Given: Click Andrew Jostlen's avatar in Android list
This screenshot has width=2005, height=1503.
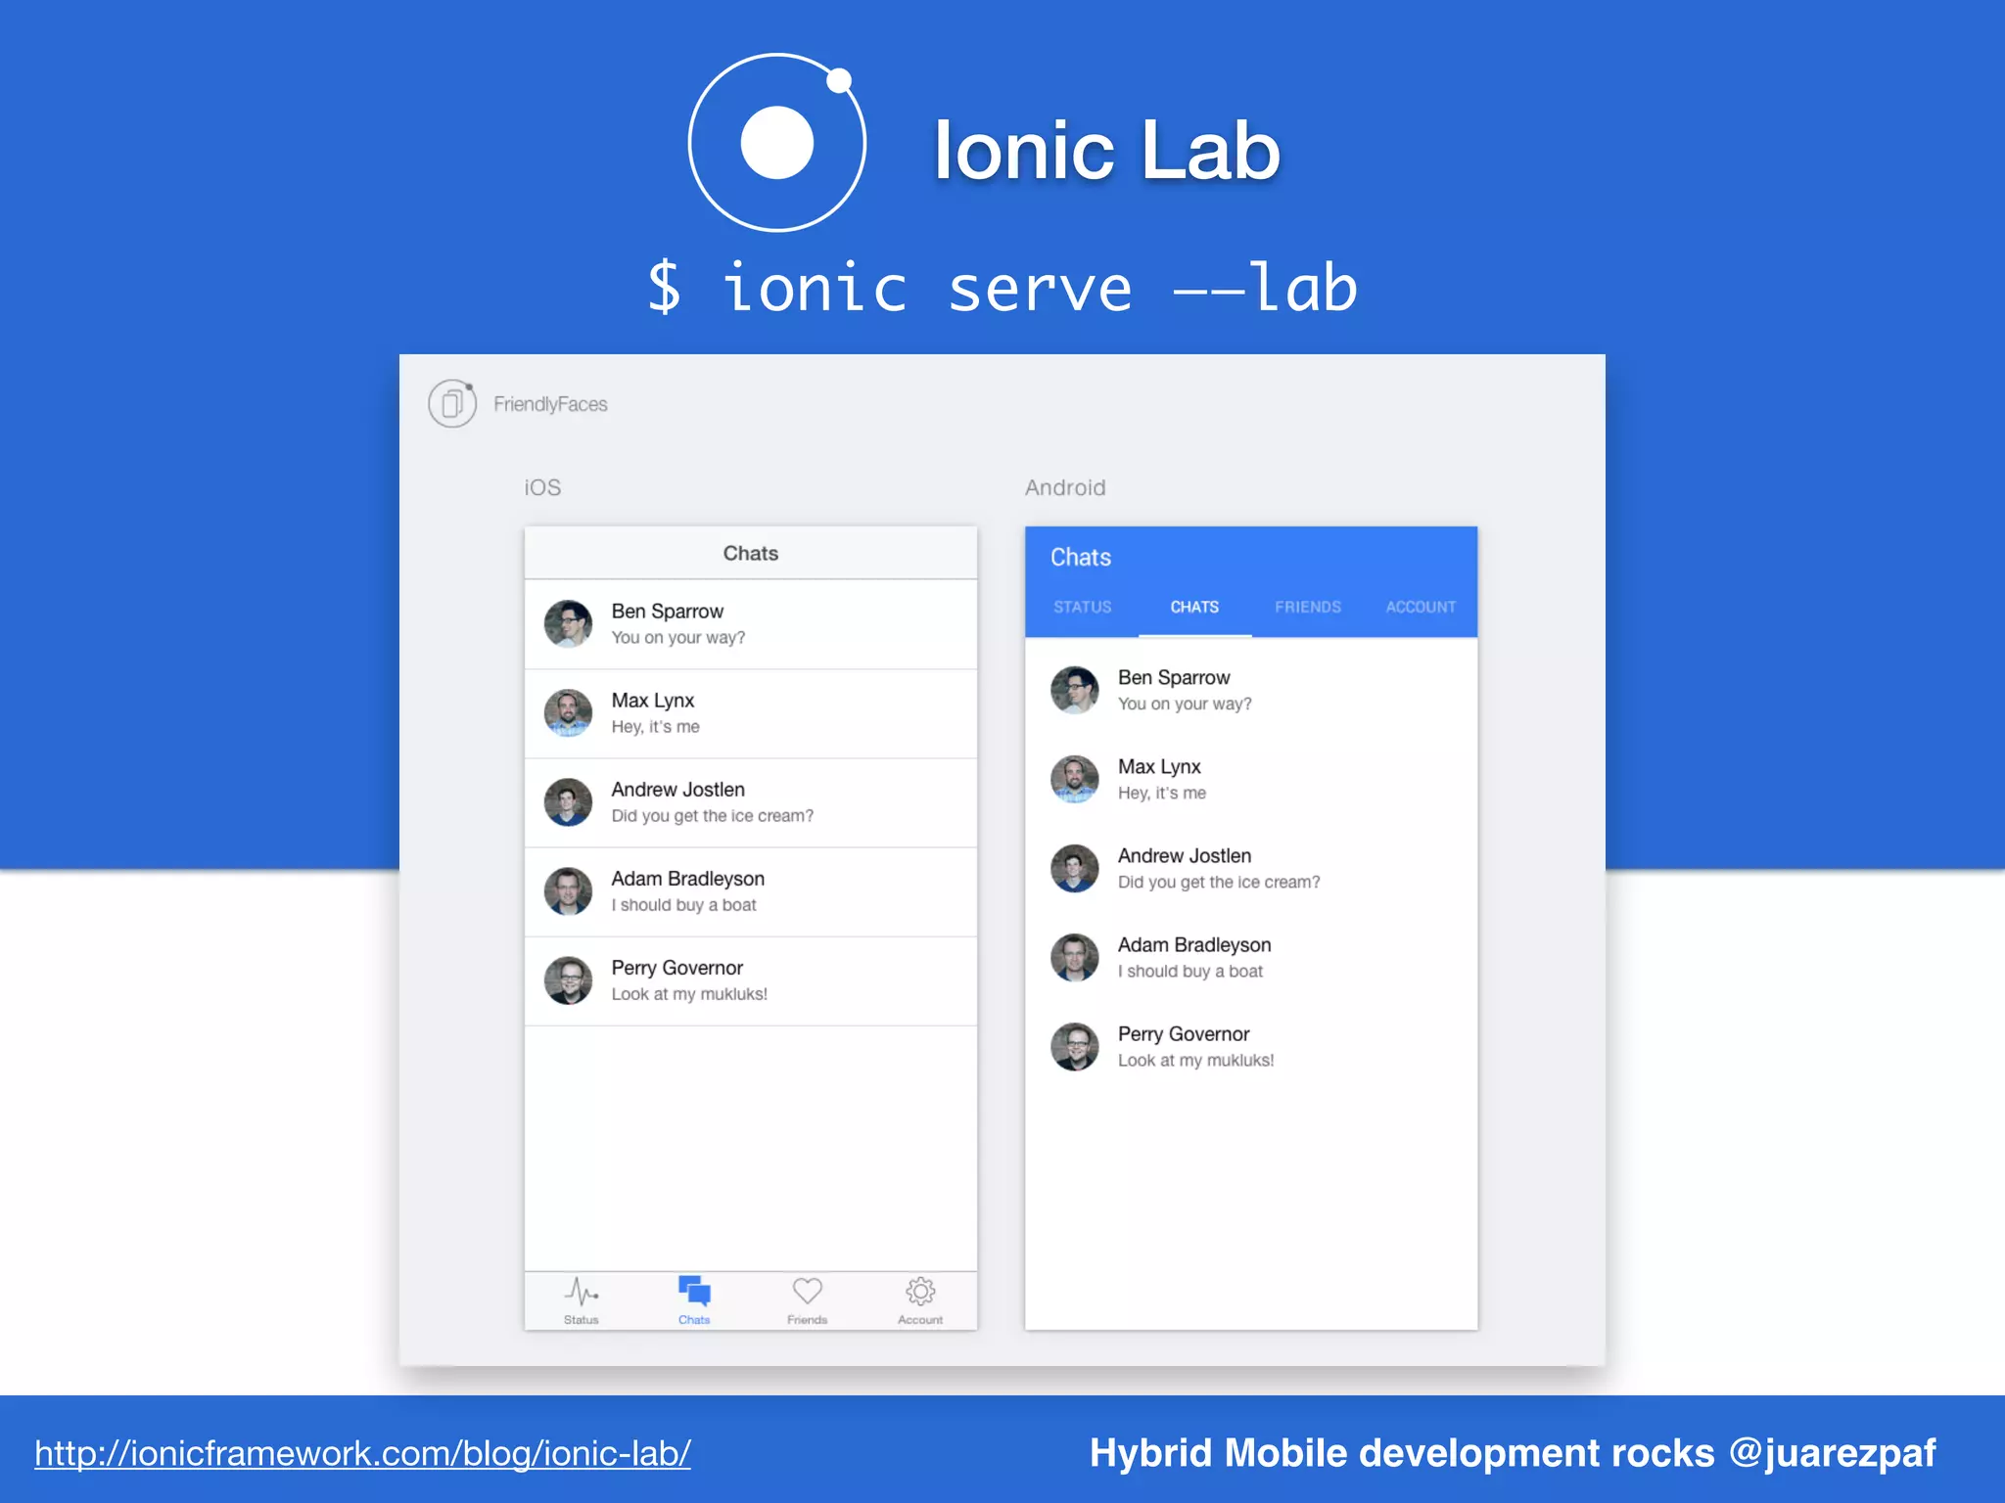Looking at the screenshot, I should click(1075, 869).
